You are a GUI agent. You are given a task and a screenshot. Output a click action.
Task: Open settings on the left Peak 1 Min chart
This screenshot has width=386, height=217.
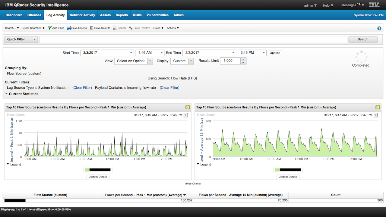pos(188,107)
